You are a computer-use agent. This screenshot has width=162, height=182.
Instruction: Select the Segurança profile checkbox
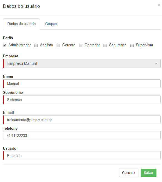[x=105, y=45]
